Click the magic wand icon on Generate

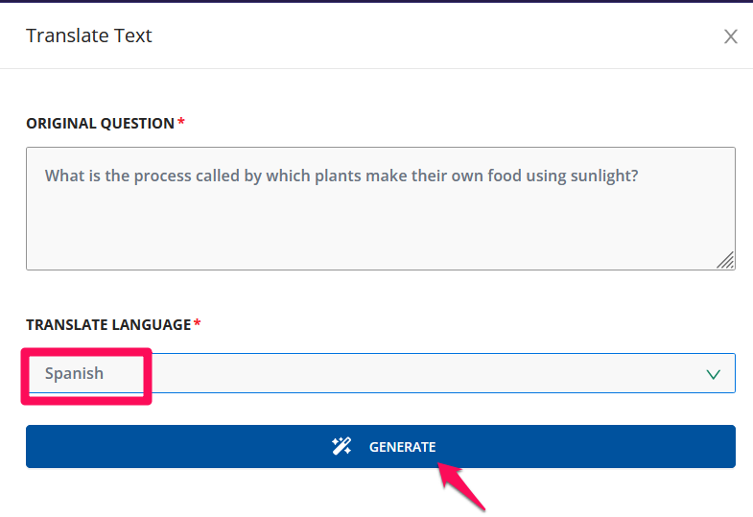[x=341, y=446]
